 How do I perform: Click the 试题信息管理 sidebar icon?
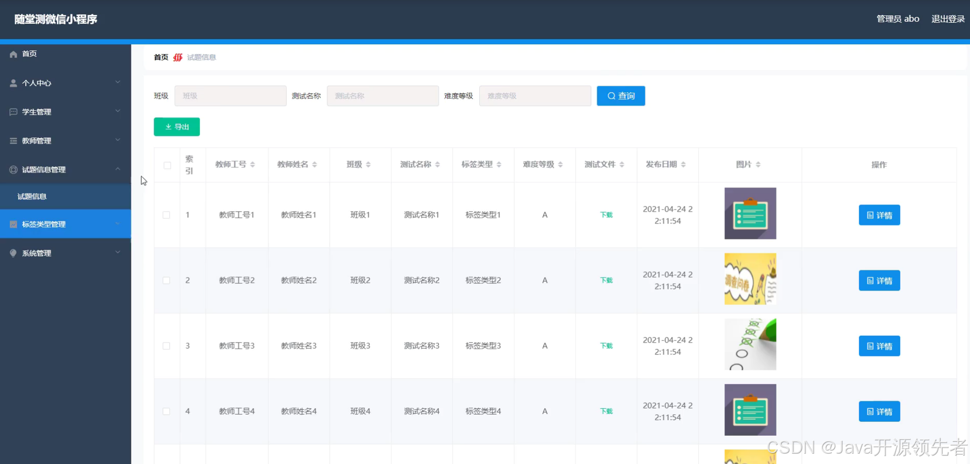tap(13, 169)
